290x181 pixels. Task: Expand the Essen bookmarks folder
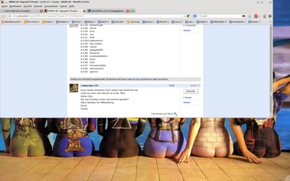click(254, 22)
